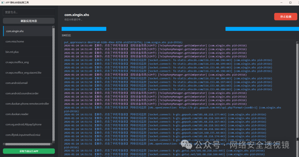Select cn.wps.moffice_eng in app list
Viewport: 299px width, 157px height.
pyautogui.click(x=28, y=62)
